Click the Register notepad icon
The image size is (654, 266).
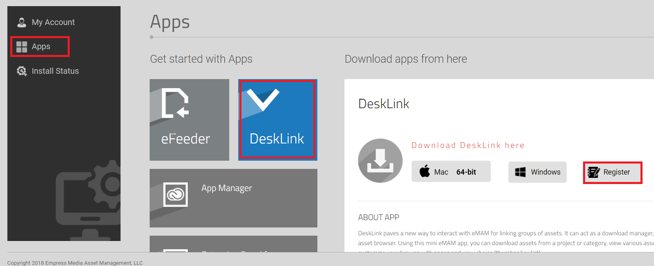click(593, 173)
